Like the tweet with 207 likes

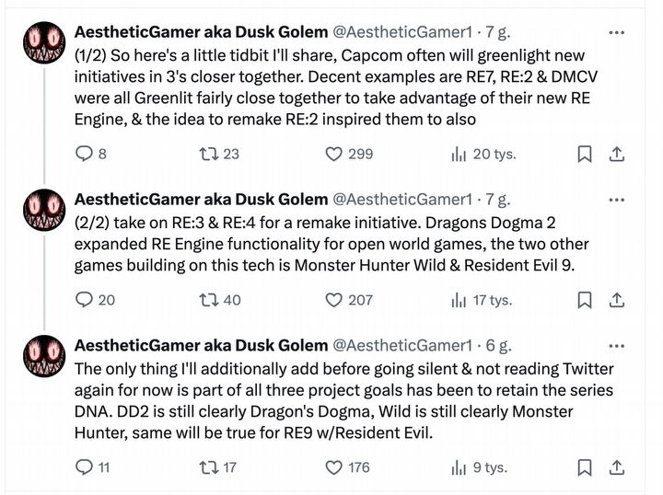point(335,299)
